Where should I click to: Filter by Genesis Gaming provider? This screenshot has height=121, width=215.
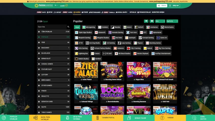[116, 32]
